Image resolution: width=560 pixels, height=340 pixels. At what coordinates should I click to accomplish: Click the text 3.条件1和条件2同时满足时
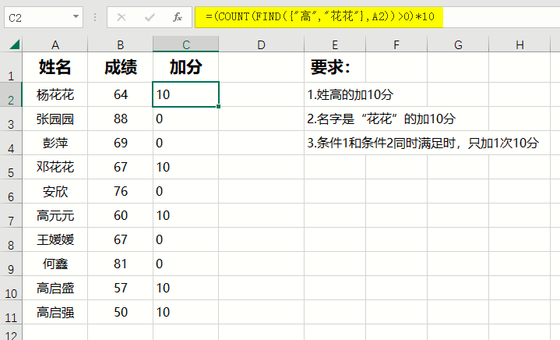click(x=381, y=143)
